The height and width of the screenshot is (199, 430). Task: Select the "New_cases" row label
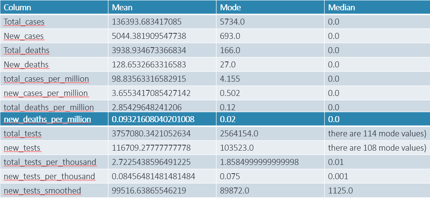(24, 36)
